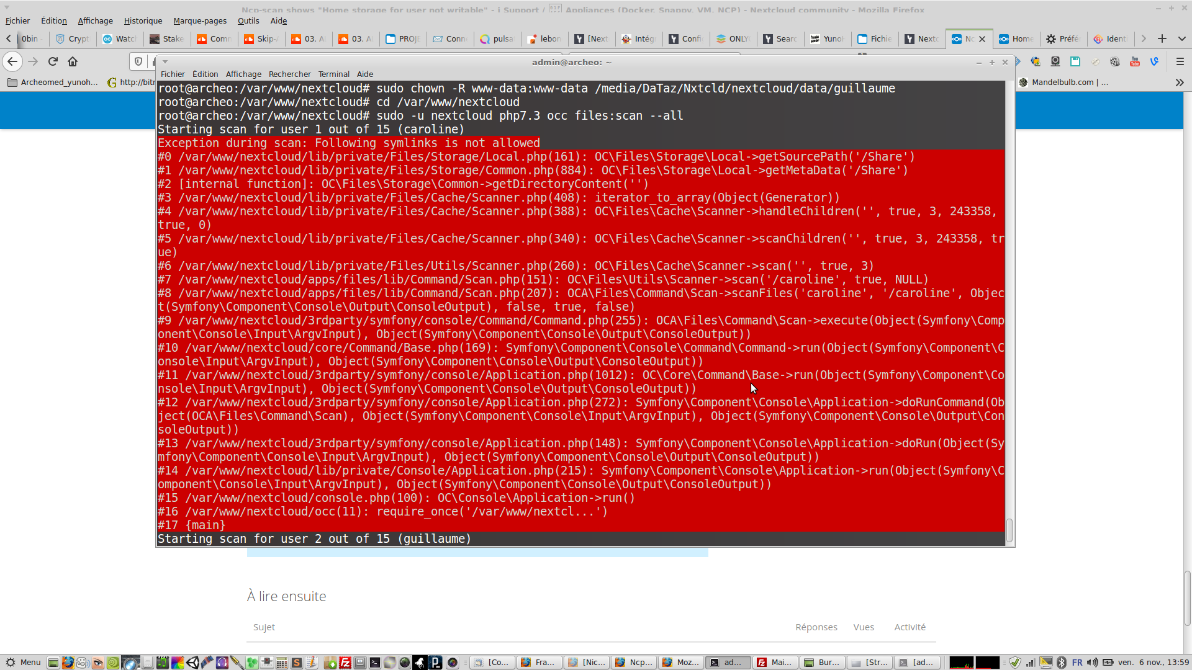Open the Archeomed_yunoh bookmark folder
This screenshot has width=1192, height=670.
[x=53, y=82]
